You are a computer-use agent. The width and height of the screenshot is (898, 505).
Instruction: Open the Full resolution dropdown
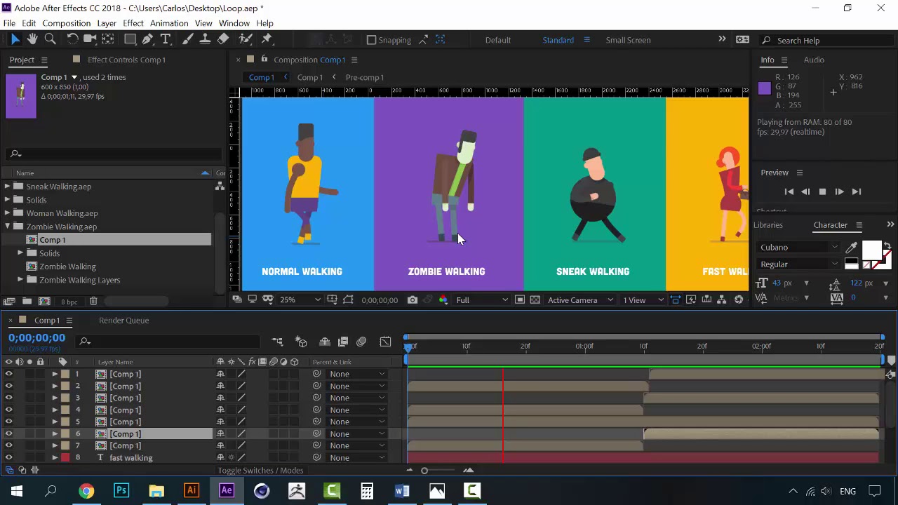(482, 300)
